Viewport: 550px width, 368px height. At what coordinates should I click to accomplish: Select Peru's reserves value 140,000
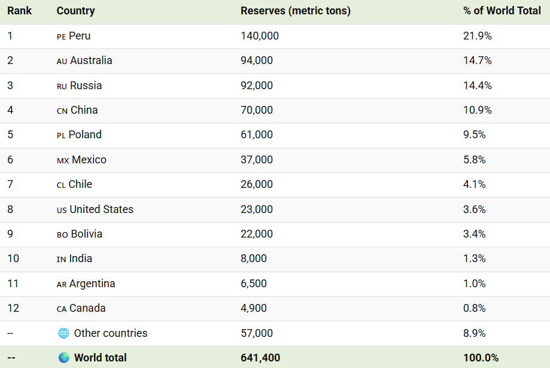click(x=260, y=36)
